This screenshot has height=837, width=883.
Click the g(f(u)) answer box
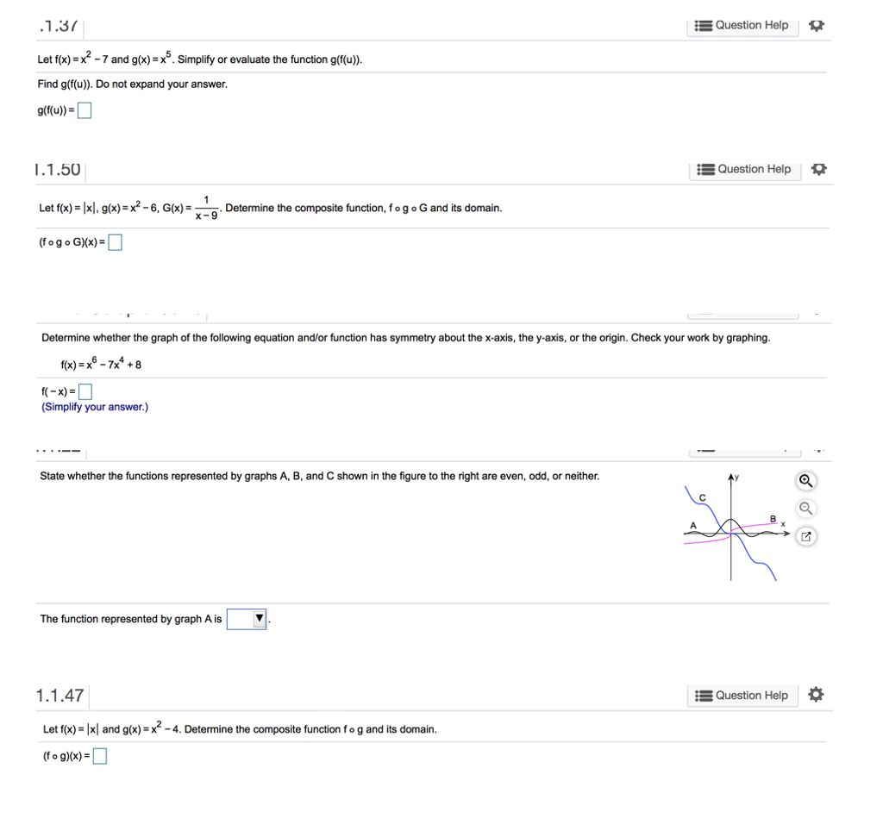pos(84,109)
